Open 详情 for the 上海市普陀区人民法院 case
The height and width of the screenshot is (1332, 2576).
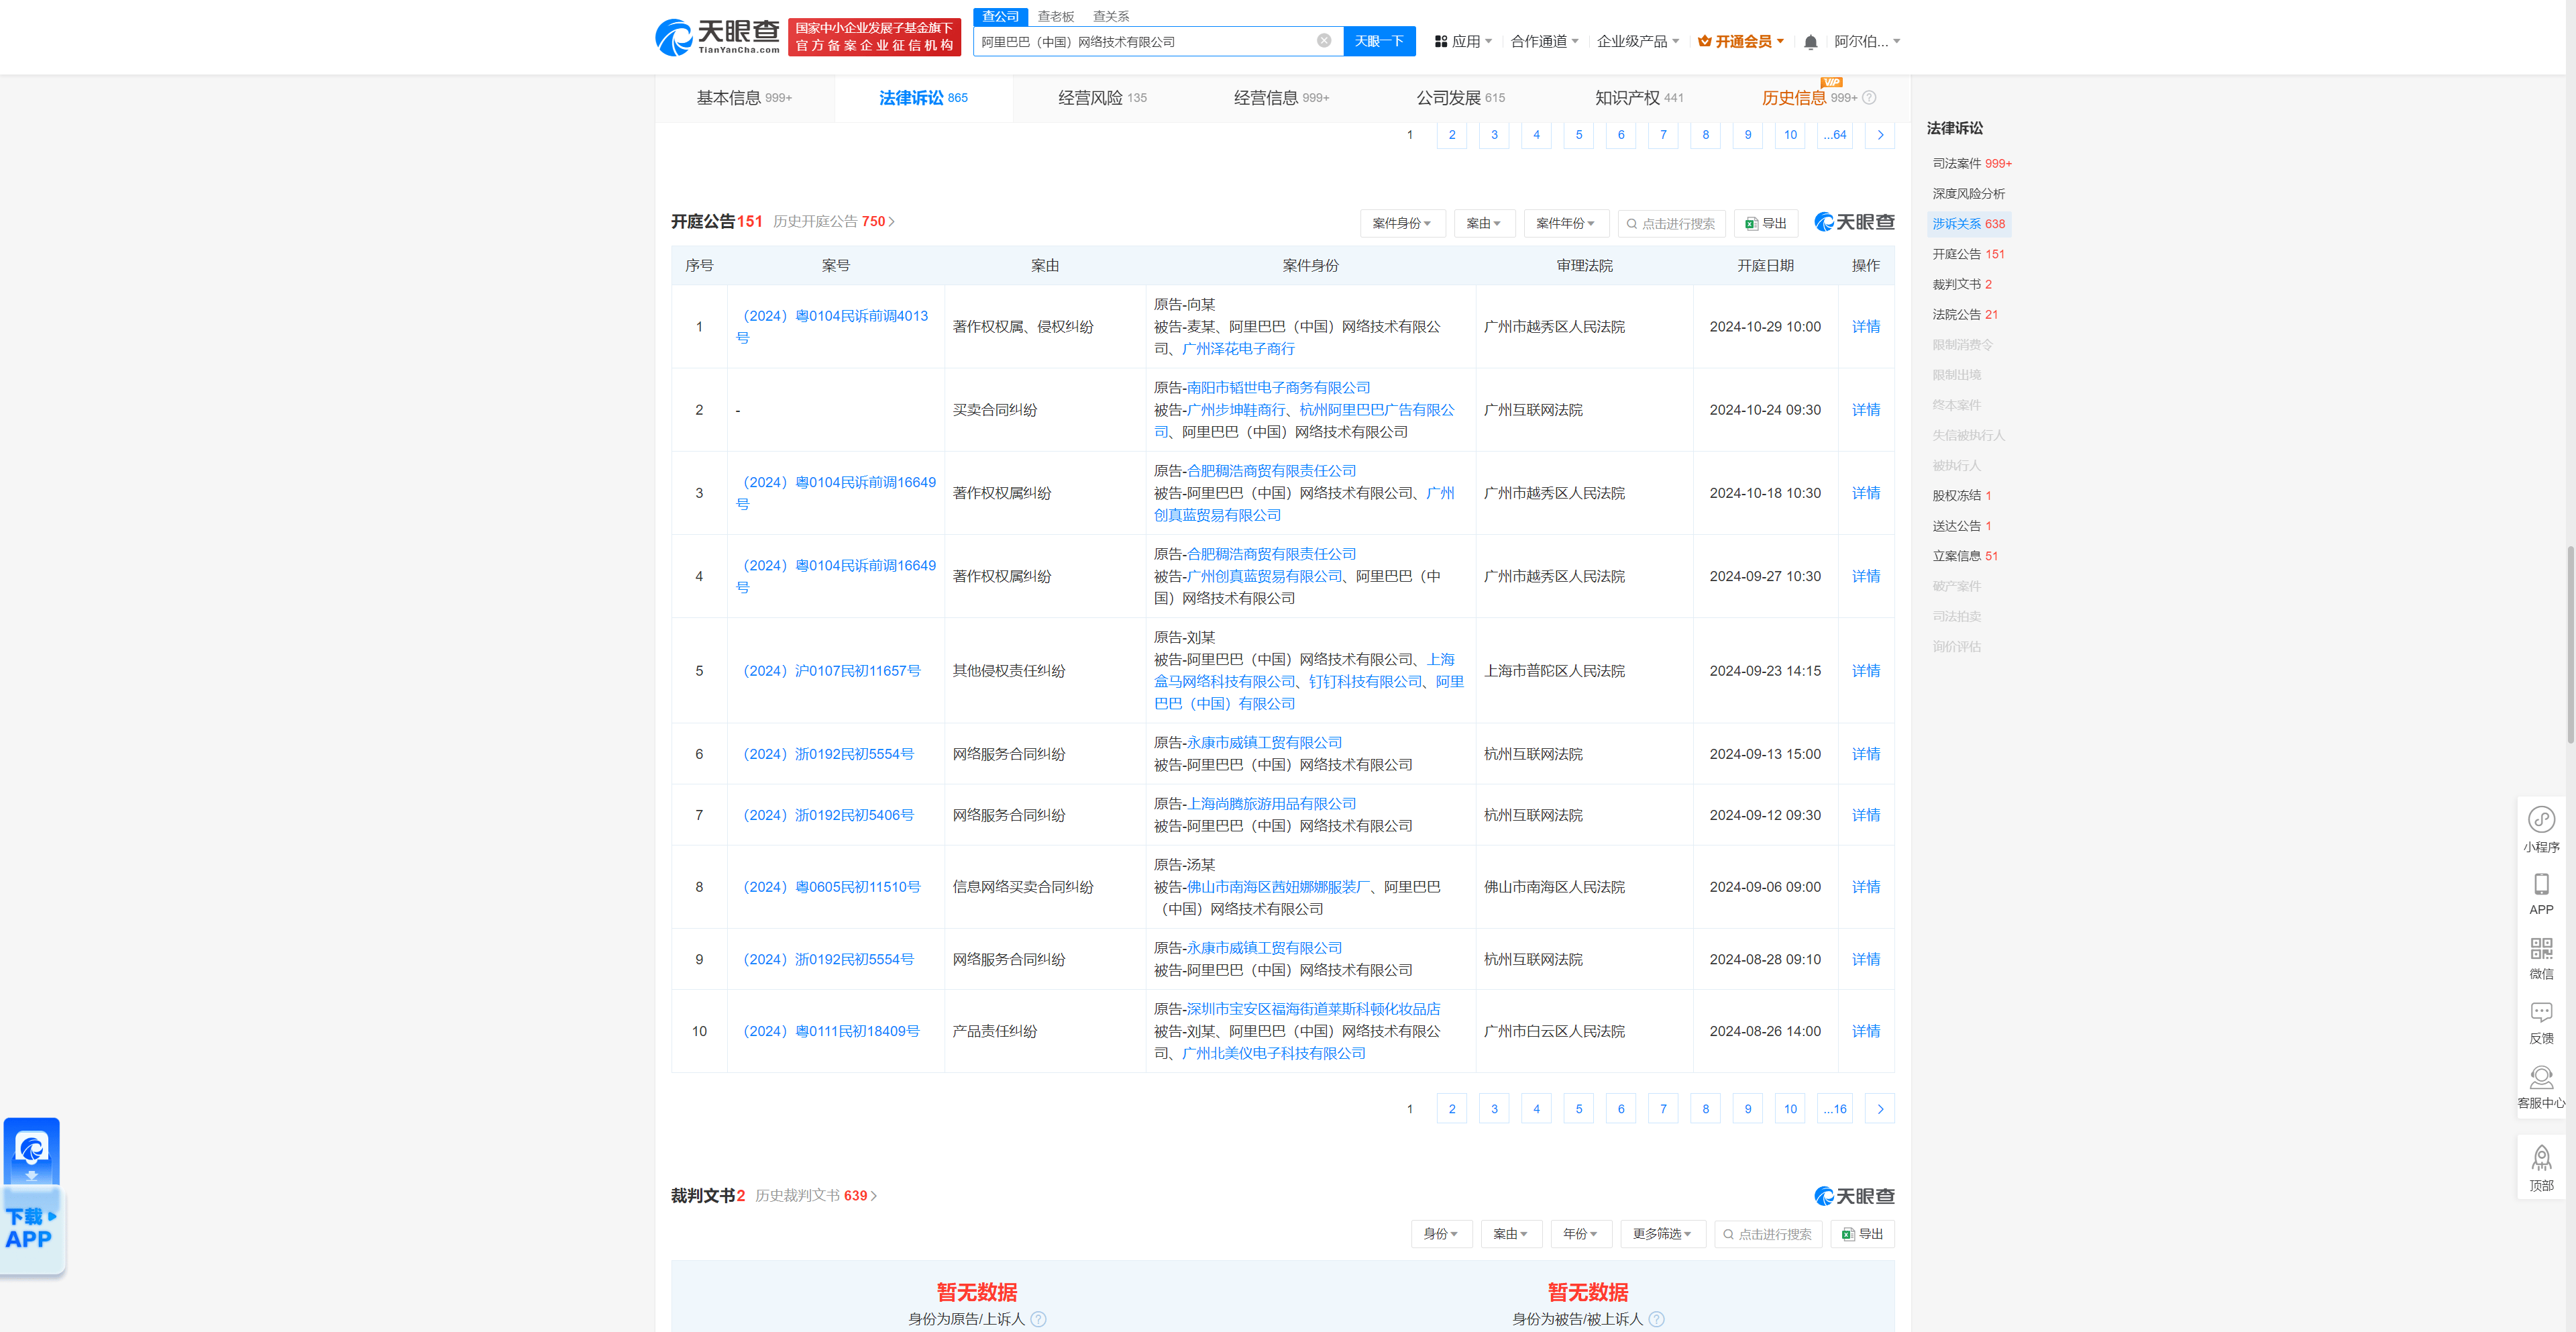click(1865, 671)
